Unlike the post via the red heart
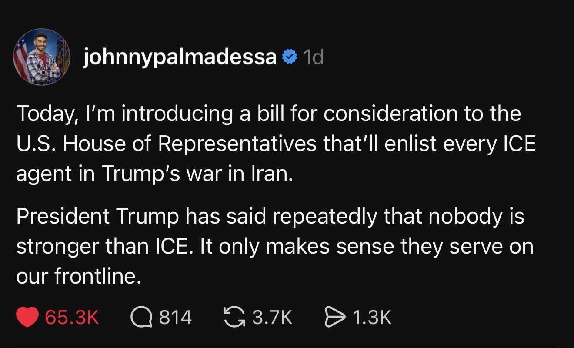Viewport: 574px width, 348px height. (x=28, y=317)
